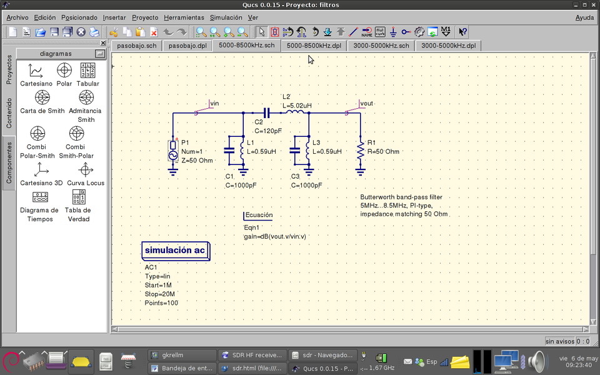Open the Simulación menu
The image size is (600, 375).
(x=226, y=17)
